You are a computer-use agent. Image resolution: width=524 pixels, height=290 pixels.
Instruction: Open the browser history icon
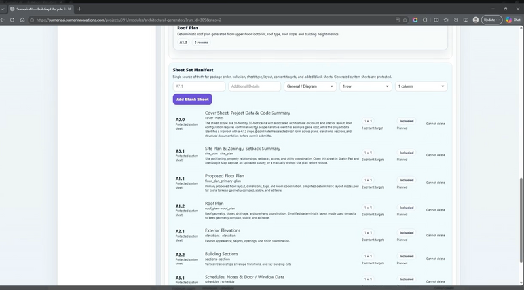click(x=456, y=20)
